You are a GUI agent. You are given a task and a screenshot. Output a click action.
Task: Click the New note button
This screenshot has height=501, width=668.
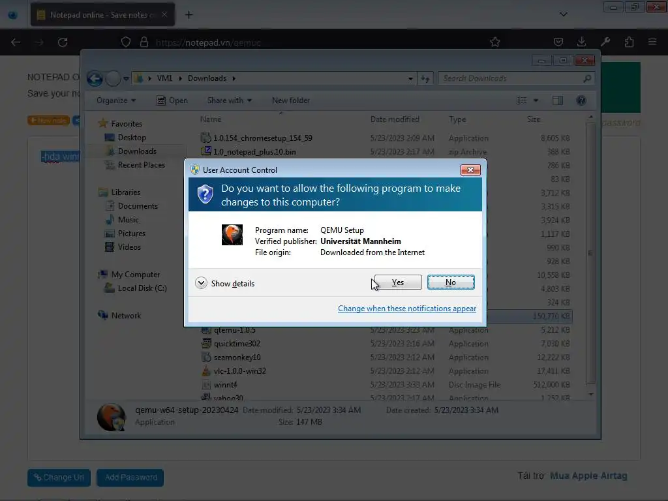(48, 121)
